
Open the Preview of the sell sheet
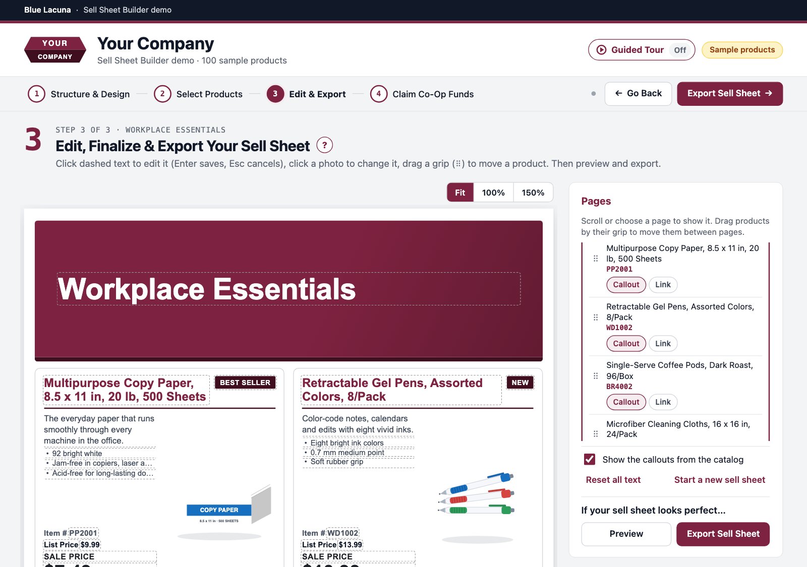tap(626, 534)
